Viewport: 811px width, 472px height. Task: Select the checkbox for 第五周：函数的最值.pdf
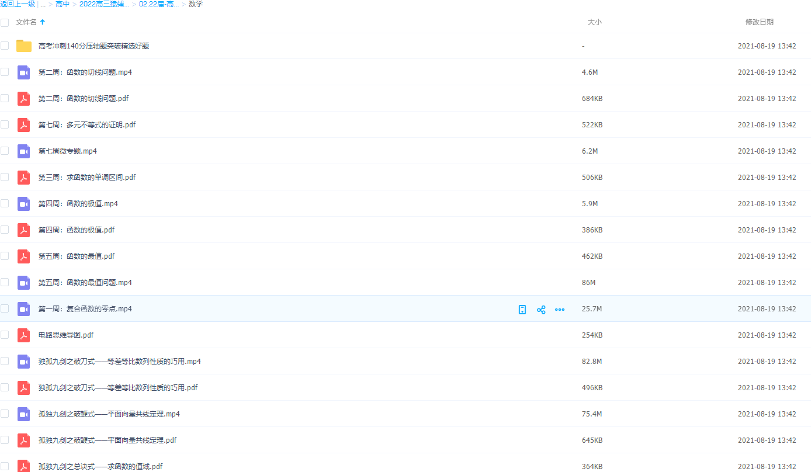5,256
